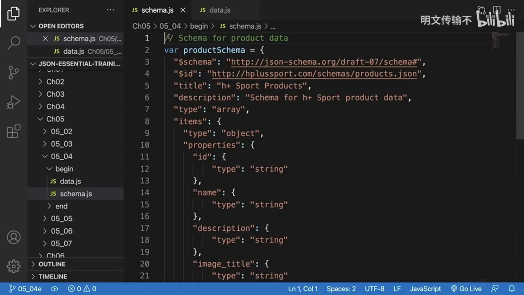Expand the TIMELINE section
Image resolution: width=524 pixels, height=295 pixels.
[75, 277]
